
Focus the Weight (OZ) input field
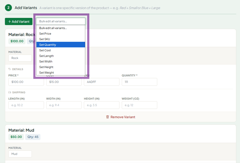coord(139,105)
